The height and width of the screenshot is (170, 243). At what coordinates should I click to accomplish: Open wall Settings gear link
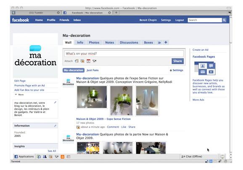[x=177, y=70]
